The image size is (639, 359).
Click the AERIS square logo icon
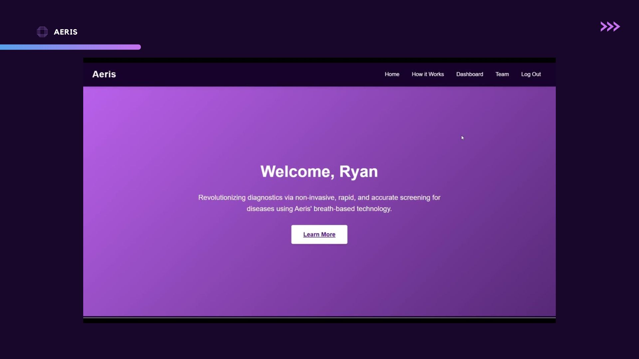click(x=42, y=32)
